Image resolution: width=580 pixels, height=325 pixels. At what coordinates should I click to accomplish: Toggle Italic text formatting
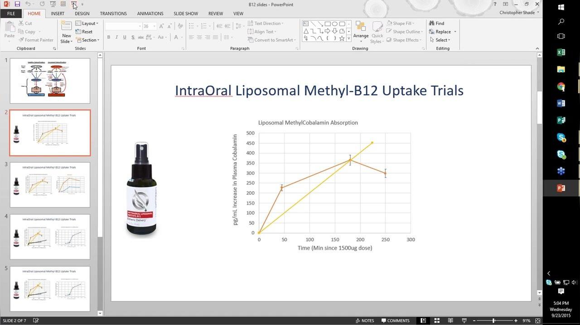(116, 38)
